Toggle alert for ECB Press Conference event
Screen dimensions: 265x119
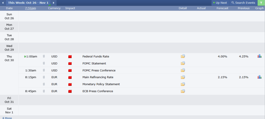(x=43, y=91)
